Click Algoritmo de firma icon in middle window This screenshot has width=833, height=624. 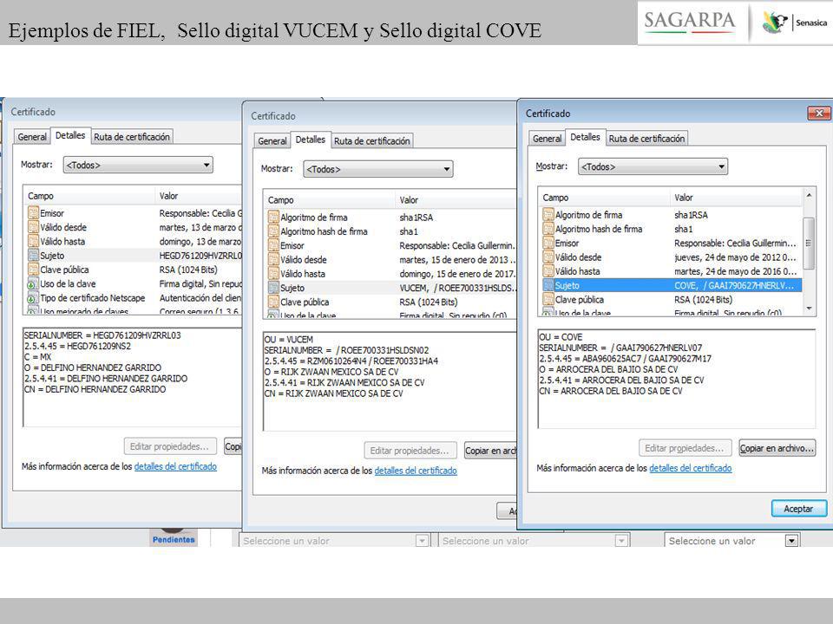[x=273, y=218]
